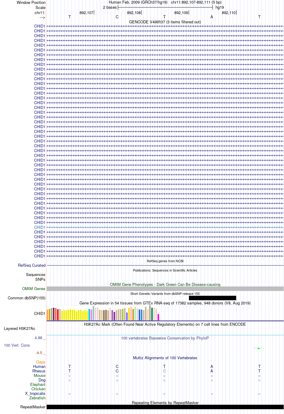The height and width of the screenshot is (414, 284).
Task: Open the Repeating Elements by RepeatMasker title
Action: click(x=165, y=403)
